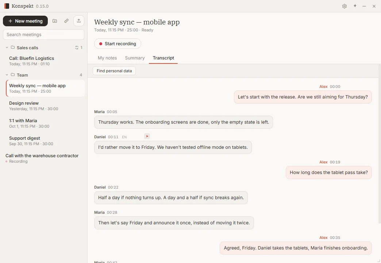
Task: Click the export upload icon
Action: pos(79,21)
